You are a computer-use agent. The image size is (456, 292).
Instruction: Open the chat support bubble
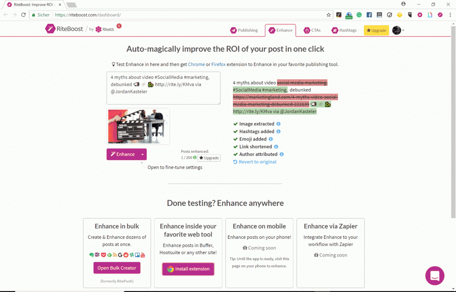pos(435,276)
